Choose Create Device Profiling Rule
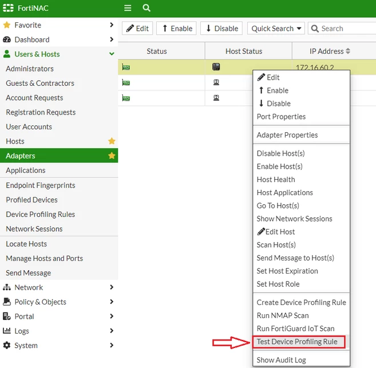 pos(301,302)
